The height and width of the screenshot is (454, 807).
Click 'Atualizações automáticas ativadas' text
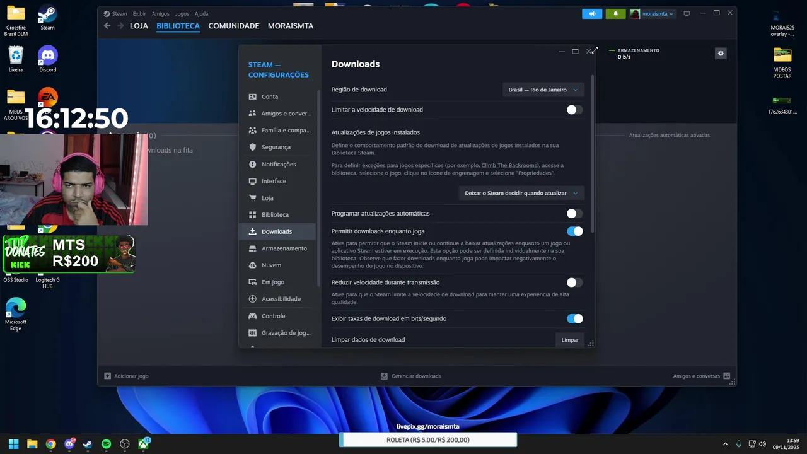(670, 135)
